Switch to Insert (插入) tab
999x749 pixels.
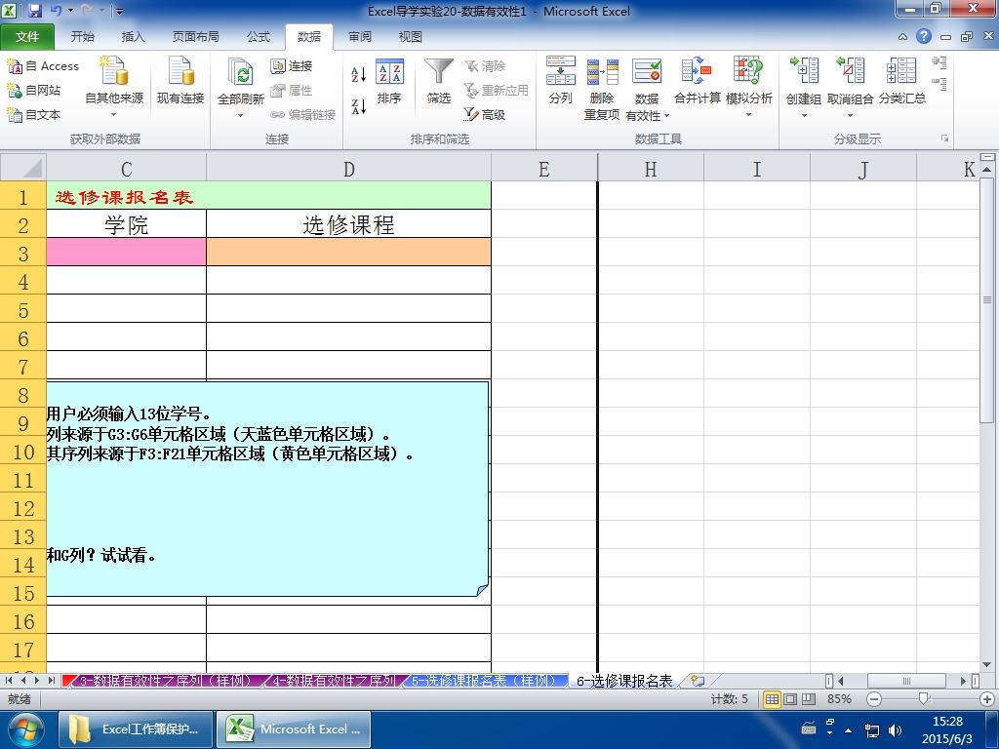pyautogui.click(x=133, y=37)
